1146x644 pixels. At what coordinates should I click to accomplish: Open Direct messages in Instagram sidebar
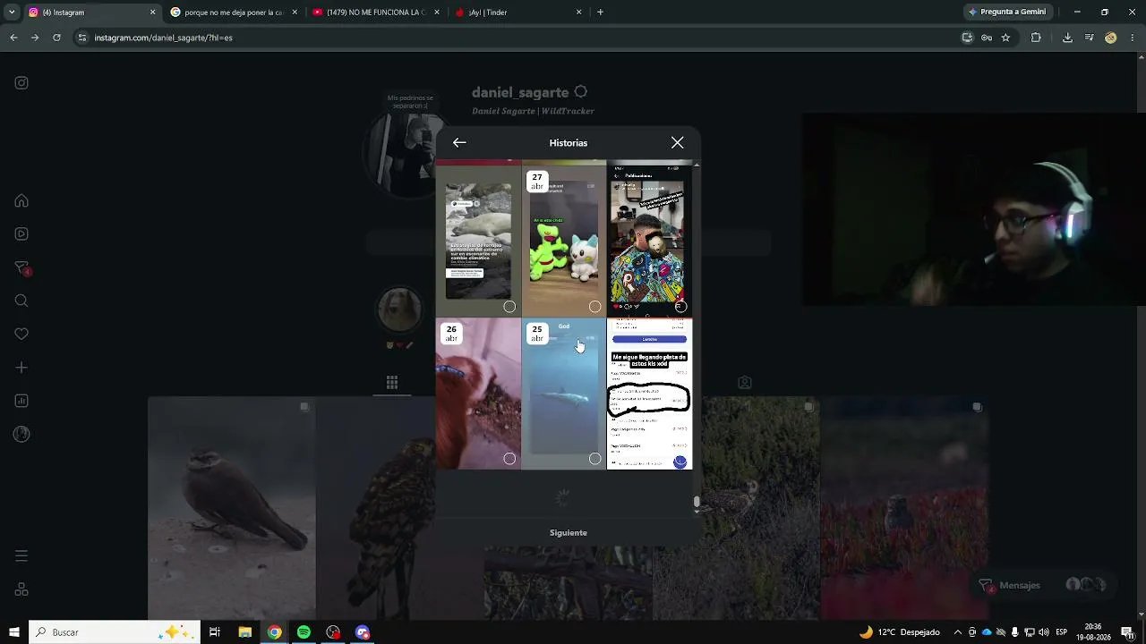point(21,268)
